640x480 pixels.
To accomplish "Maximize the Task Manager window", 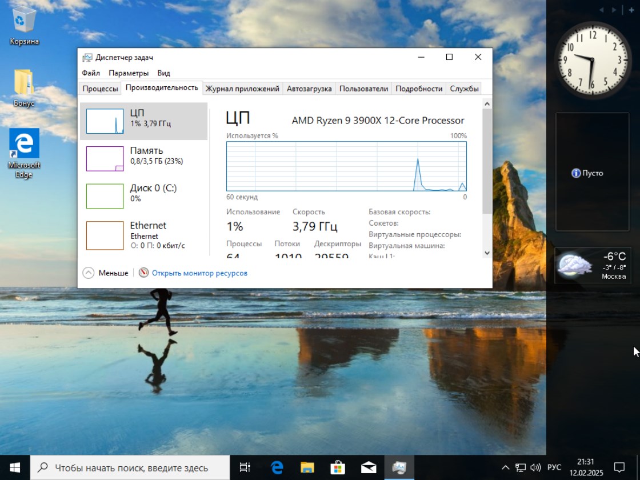I will pyautogui.click(x=449, y=57).
